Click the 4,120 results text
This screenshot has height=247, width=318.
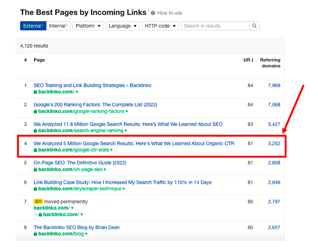(34, 46)
